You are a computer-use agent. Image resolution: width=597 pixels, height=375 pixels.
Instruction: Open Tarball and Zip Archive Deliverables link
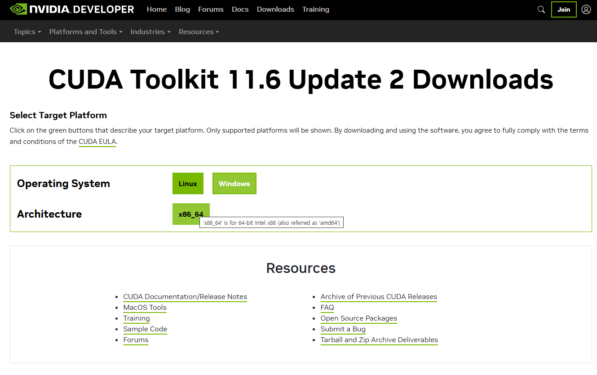point(379,340)
